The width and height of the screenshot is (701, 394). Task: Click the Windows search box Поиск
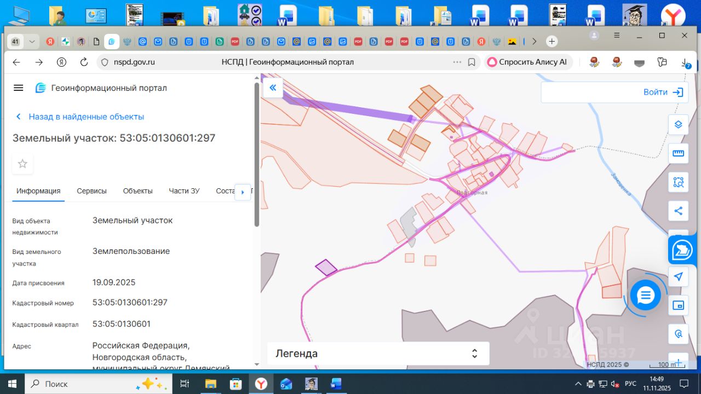point(99,384)
